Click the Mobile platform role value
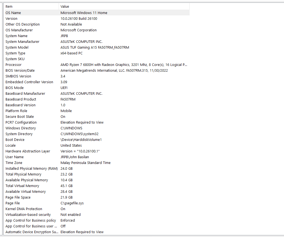 [66, 111]
